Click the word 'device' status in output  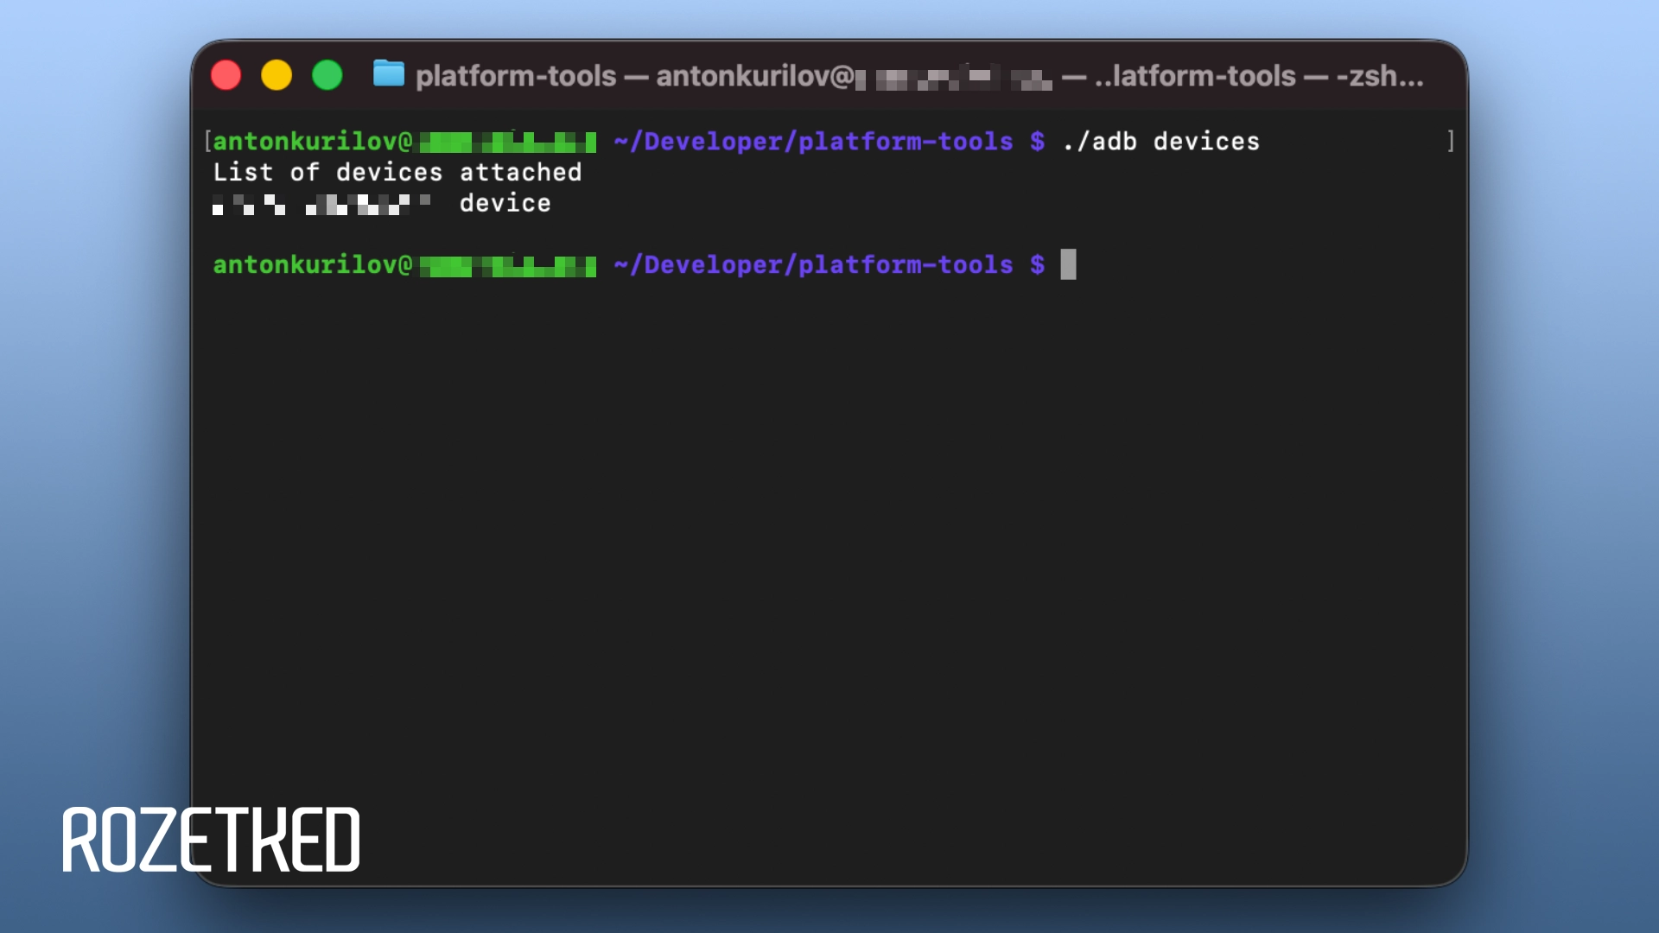click(x=505, y=204)
